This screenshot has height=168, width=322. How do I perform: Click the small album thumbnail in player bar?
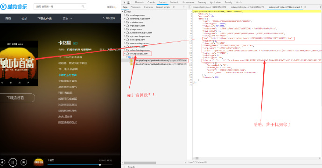pos(39,162)
